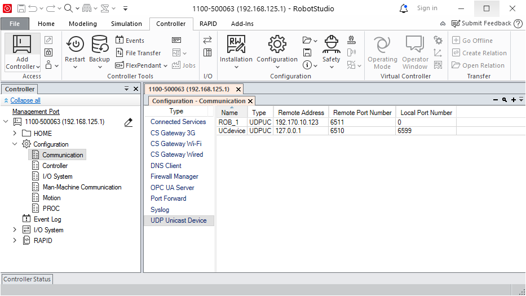The width and height of the screenshot is (526, 296).
Task: Select the Syslog type
Action: 160,210
